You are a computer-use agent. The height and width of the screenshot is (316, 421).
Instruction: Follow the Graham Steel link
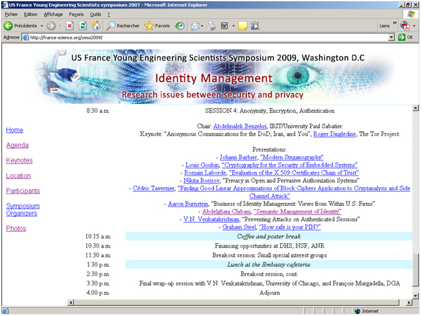point(239,227)
